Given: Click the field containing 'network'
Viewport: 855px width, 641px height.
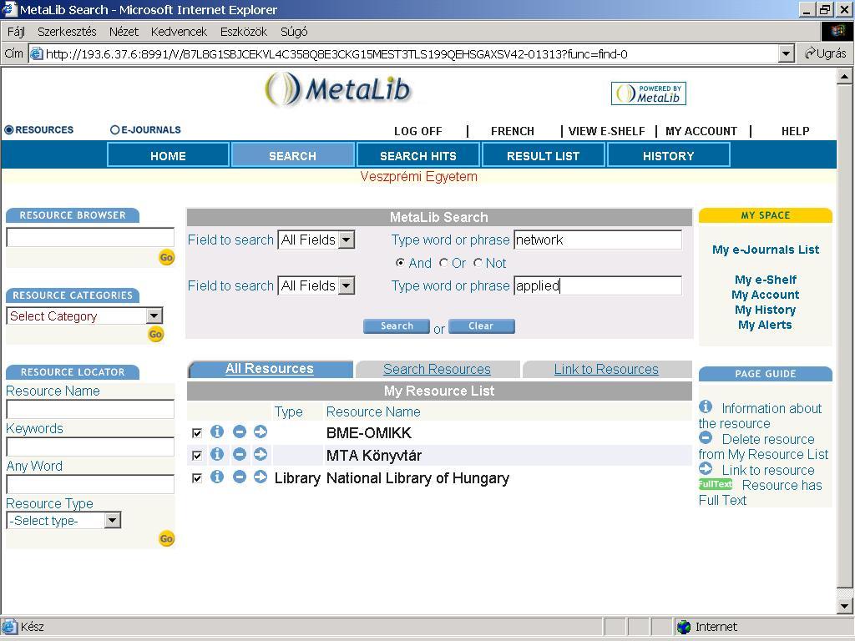Looking at the screenshot, I should click(598, 240).
